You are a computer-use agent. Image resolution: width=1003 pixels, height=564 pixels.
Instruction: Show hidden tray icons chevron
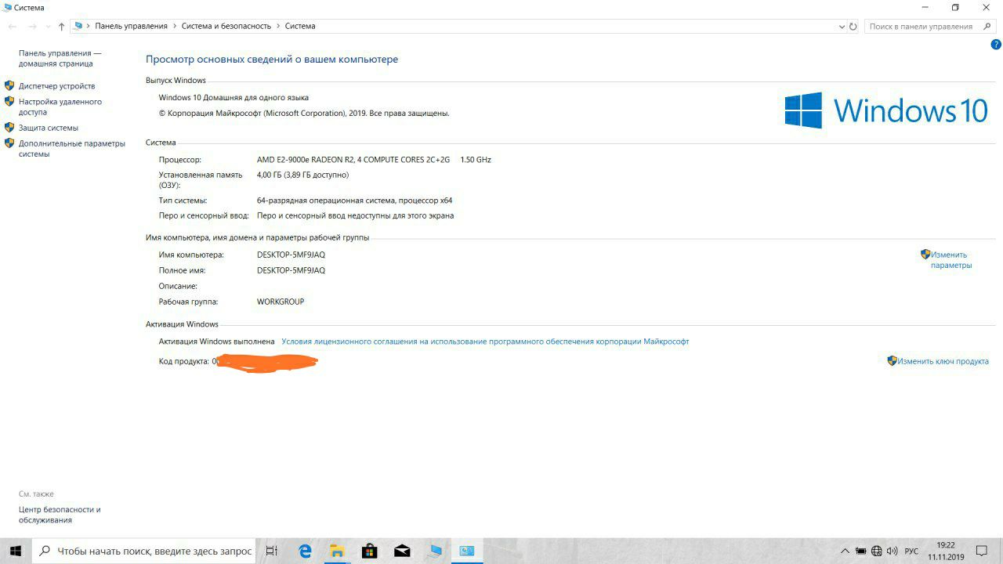[x=845, y=551]
